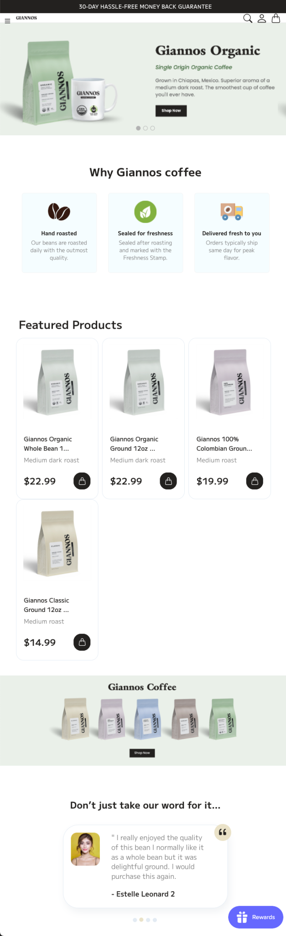Open Giannos Classic Ground product image

click(x=57, y=543)
